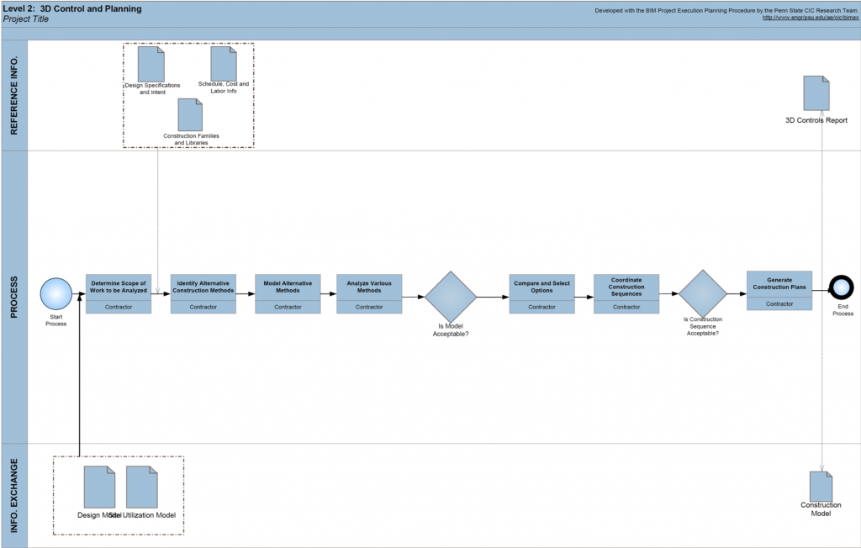Select the Is Model Acceptable decision diamond

[451, 296]
